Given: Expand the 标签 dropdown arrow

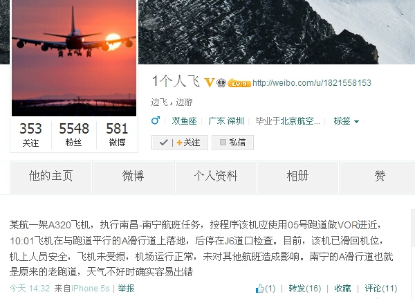Looking at the screenshot, I should 356,122.
